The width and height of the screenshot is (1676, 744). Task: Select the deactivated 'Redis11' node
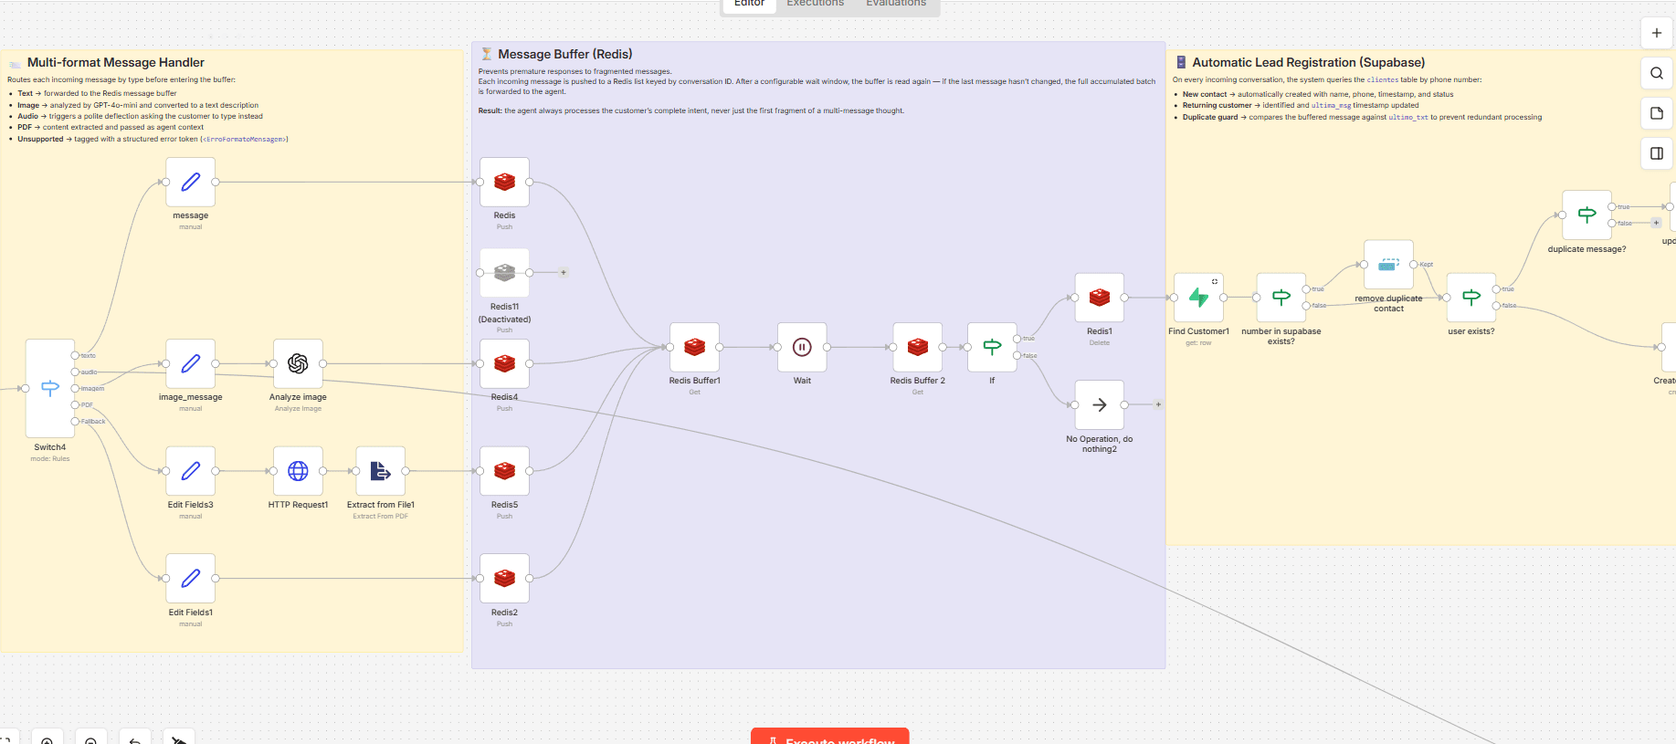click(504, 272)
